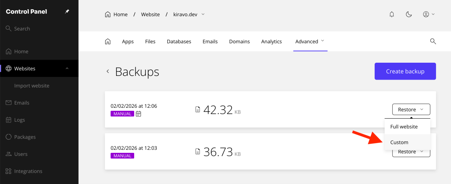Toggle dark mode with moon icon
The height and width of the screenshot is (184, 451).
(x=409, y=14)
